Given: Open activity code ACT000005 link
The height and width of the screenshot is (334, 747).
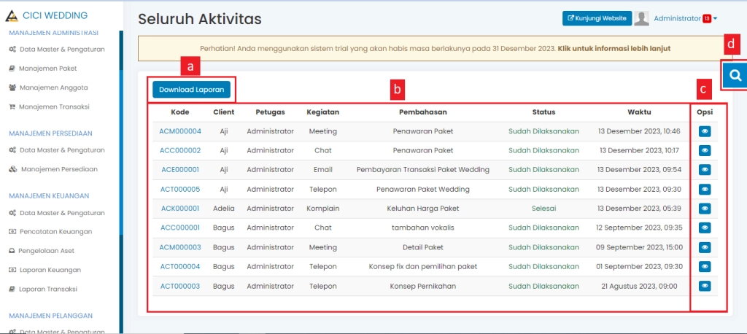Looking at the screenshot, I should coord(180,189).
